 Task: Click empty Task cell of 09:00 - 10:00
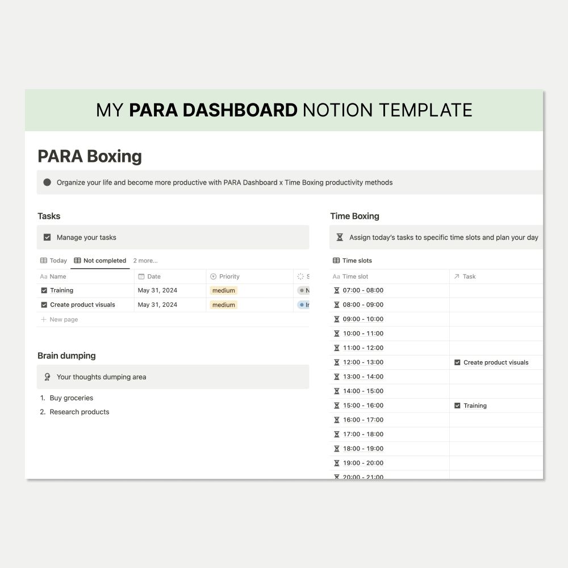pos(496,319)
